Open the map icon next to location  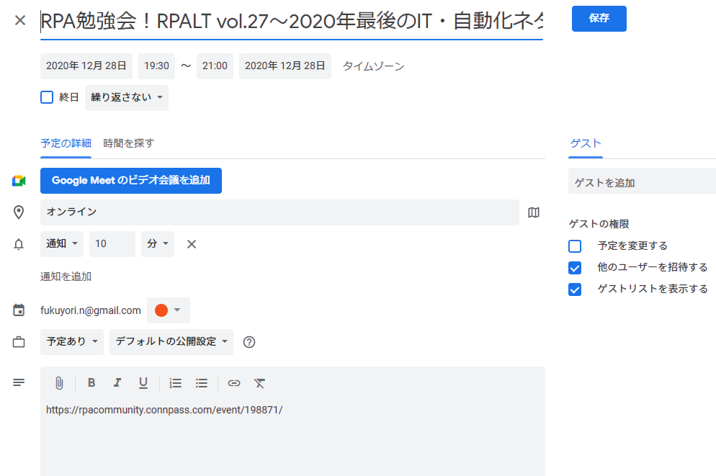pos(533,212)
